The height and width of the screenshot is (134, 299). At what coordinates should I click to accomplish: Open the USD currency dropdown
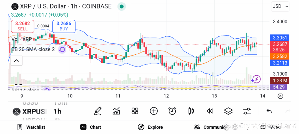click(280, 6)
